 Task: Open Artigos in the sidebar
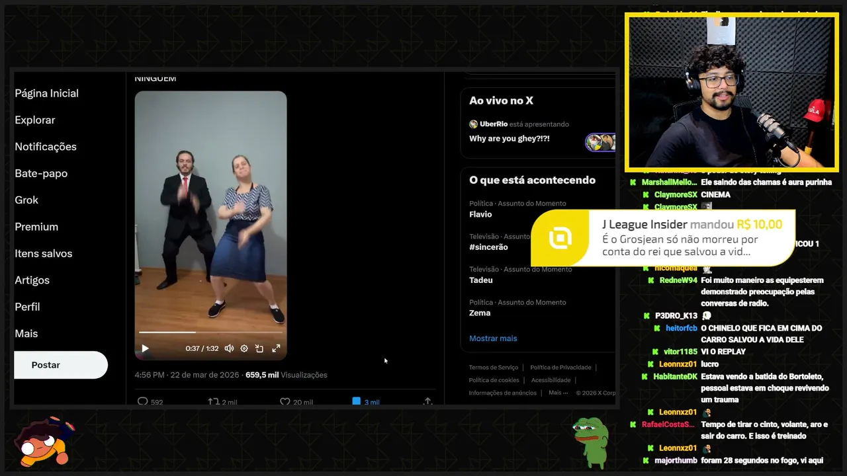coord(32,280)
